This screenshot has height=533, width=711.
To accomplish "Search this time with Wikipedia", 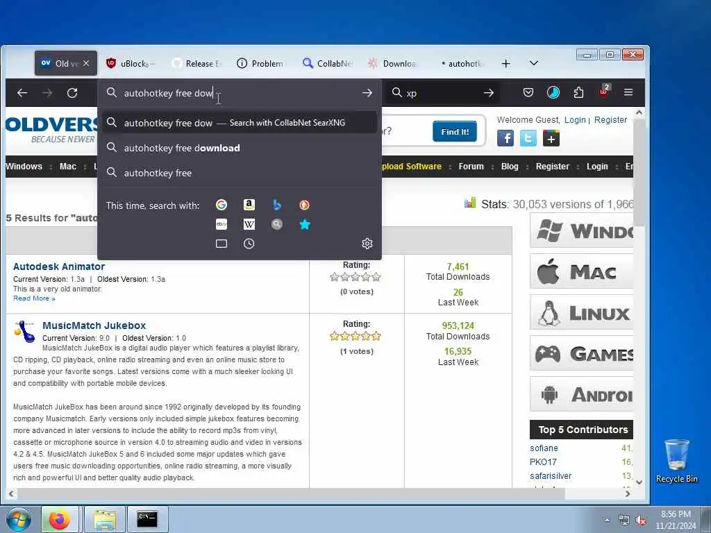I will (249, 224).
